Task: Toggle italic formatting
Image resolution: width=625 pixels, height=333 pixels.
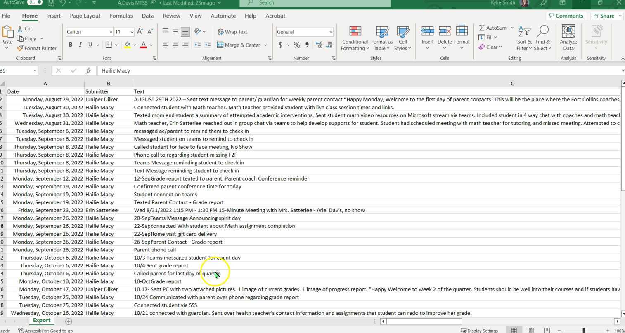Action: [80, 45]
